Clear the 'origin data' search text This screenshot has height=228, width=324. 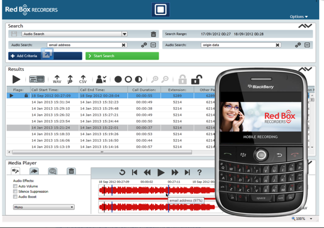coord(278,45)
